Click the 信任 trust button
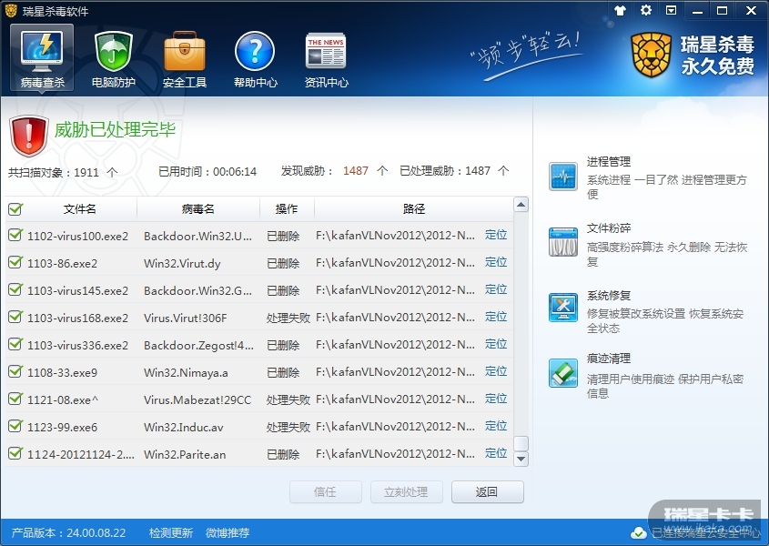The height and width of the screenshot is (546, 769). (x=325, y=492)
